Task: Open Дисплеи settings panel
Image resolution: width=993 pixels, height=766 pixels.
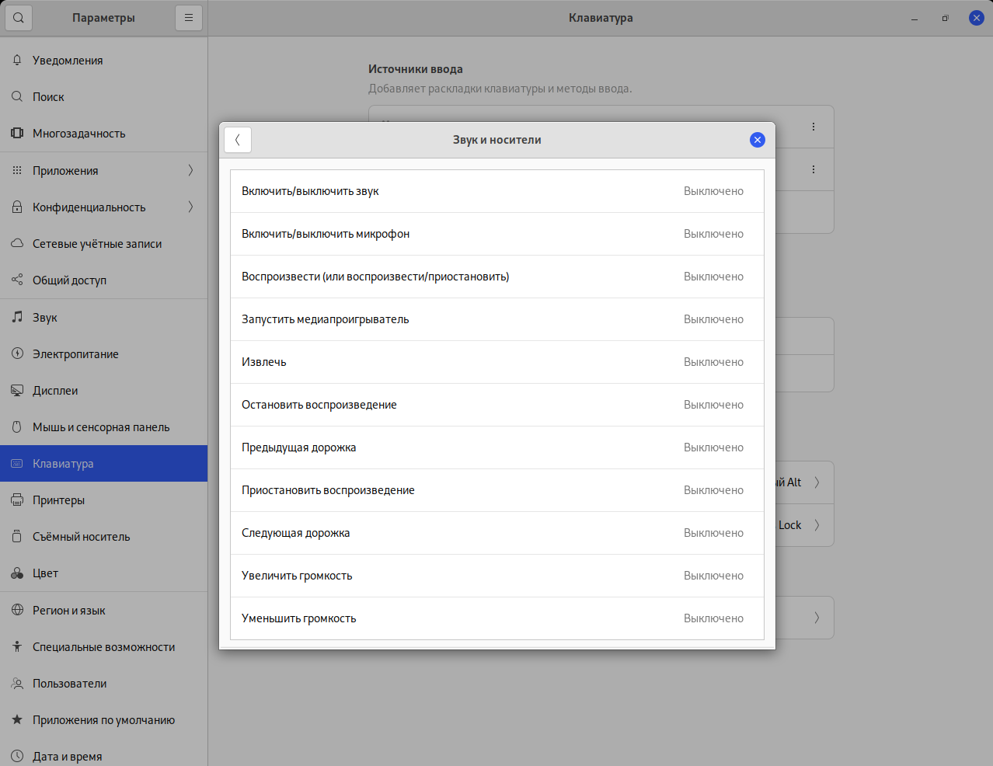Action: (x=55, y=390)
